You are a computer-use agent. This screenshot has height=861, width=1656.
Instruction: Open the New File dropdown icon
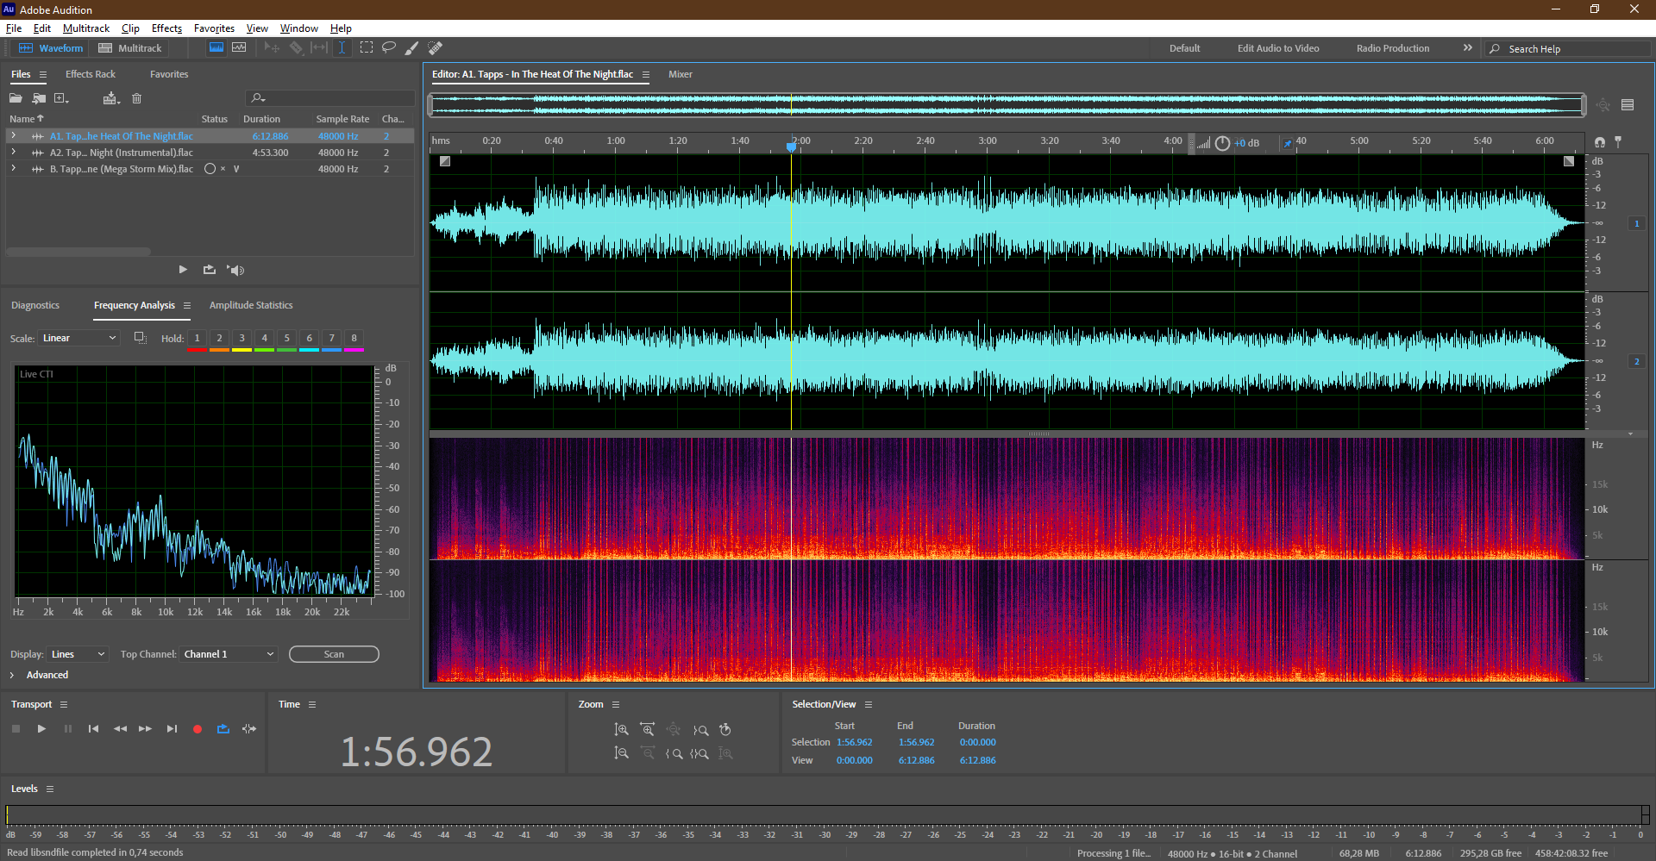point(61,98)
